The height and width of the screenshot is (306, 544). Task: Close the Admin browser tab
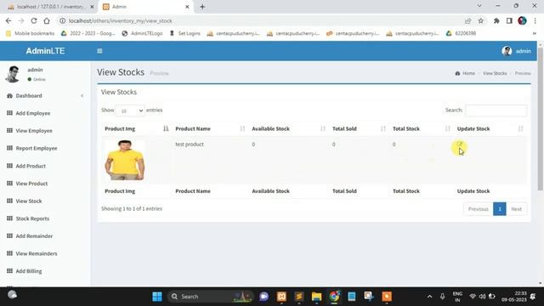(187, 7)
